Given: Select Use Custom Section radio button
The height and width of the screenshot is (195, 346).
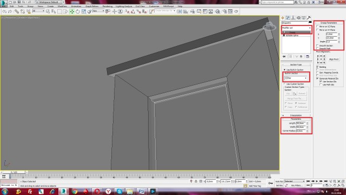Looking at the screenshot, I should click(285, 84).
